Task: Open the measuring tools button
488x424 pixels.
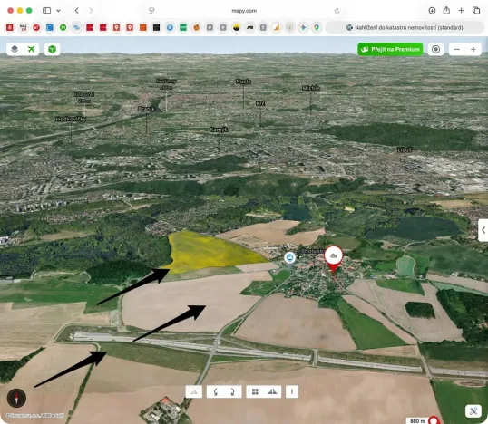Action: pyautogui.click(x=473, y=411)
